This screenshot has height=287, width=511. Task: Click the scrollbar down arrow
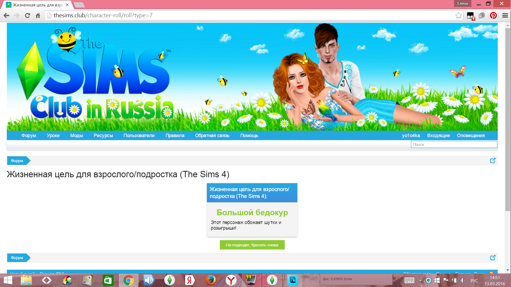tap(508, 270)
